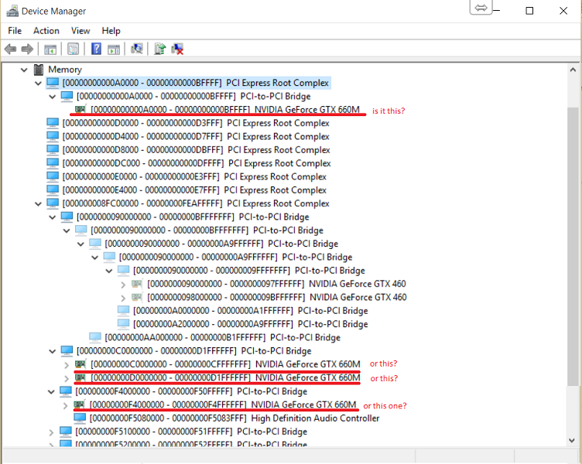Click the vertical scrollbar thumb

point(573,247)
